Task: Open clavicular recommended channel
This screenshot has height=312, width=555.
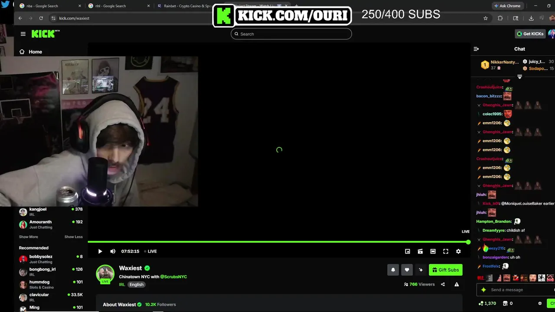Action: click(x=51, y=297)
